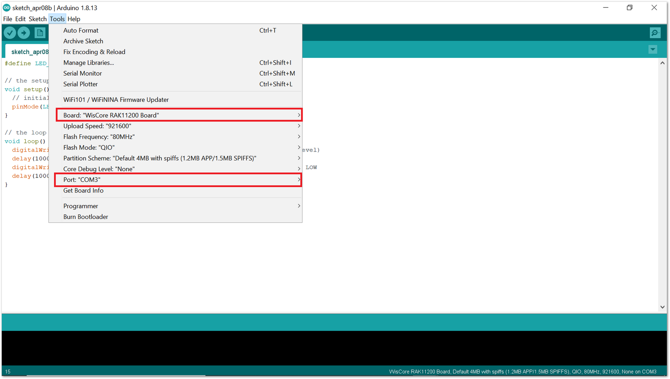Open the Help menu
Screen dimensions: 670x379
tap(74, 19)
